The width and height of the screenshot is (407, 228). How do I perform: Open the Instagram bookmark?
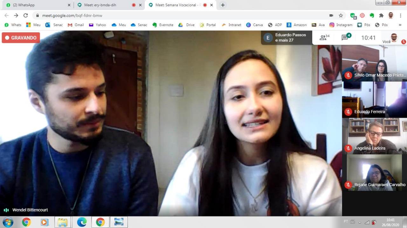(x=341, y=25)
